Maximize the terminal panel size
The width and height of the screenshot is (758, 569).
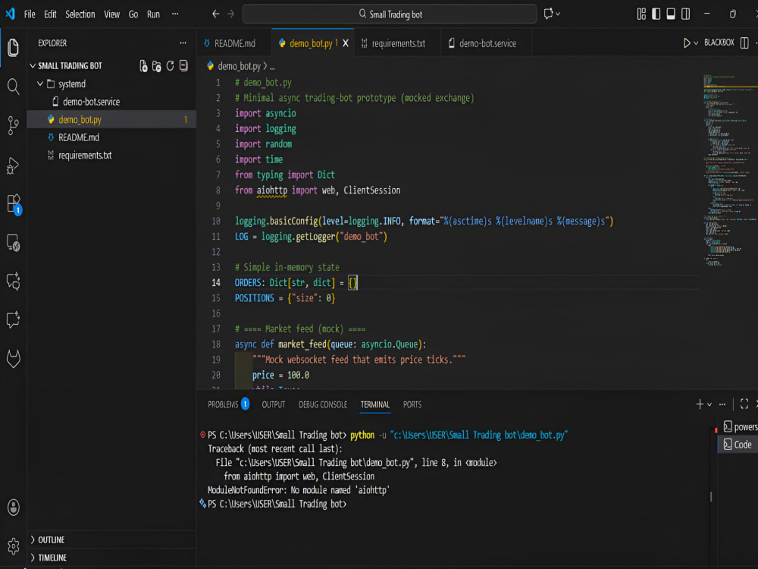pyautogui.click(x=744, y=404)
